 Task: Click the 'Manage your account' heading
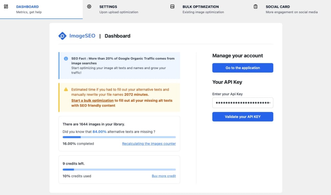point(238,56)
